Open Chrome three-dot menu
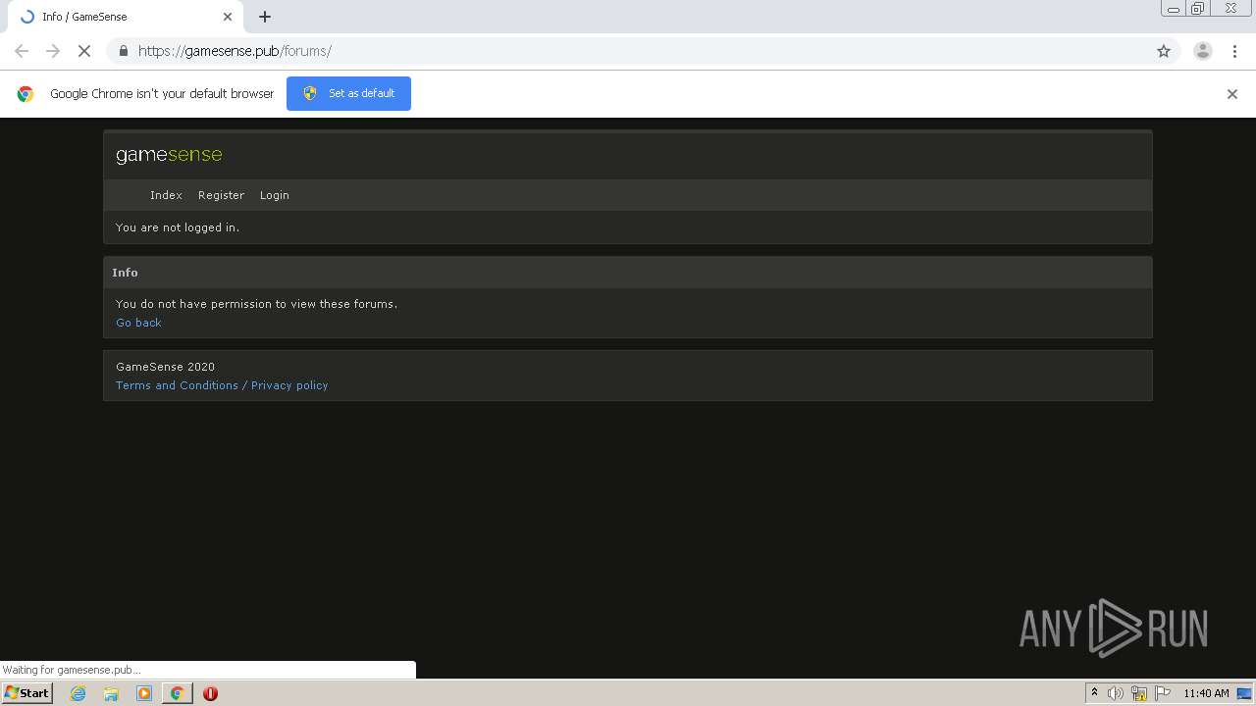This screenshot has height=706, width=1256. pyautogui.click(x=1234, y=51)
